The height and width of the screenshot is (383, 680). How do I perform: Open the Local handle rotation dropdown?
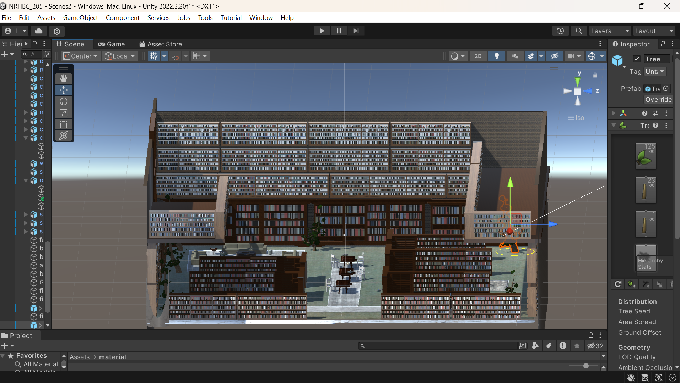pyautogui.click(x=120, y=56)
